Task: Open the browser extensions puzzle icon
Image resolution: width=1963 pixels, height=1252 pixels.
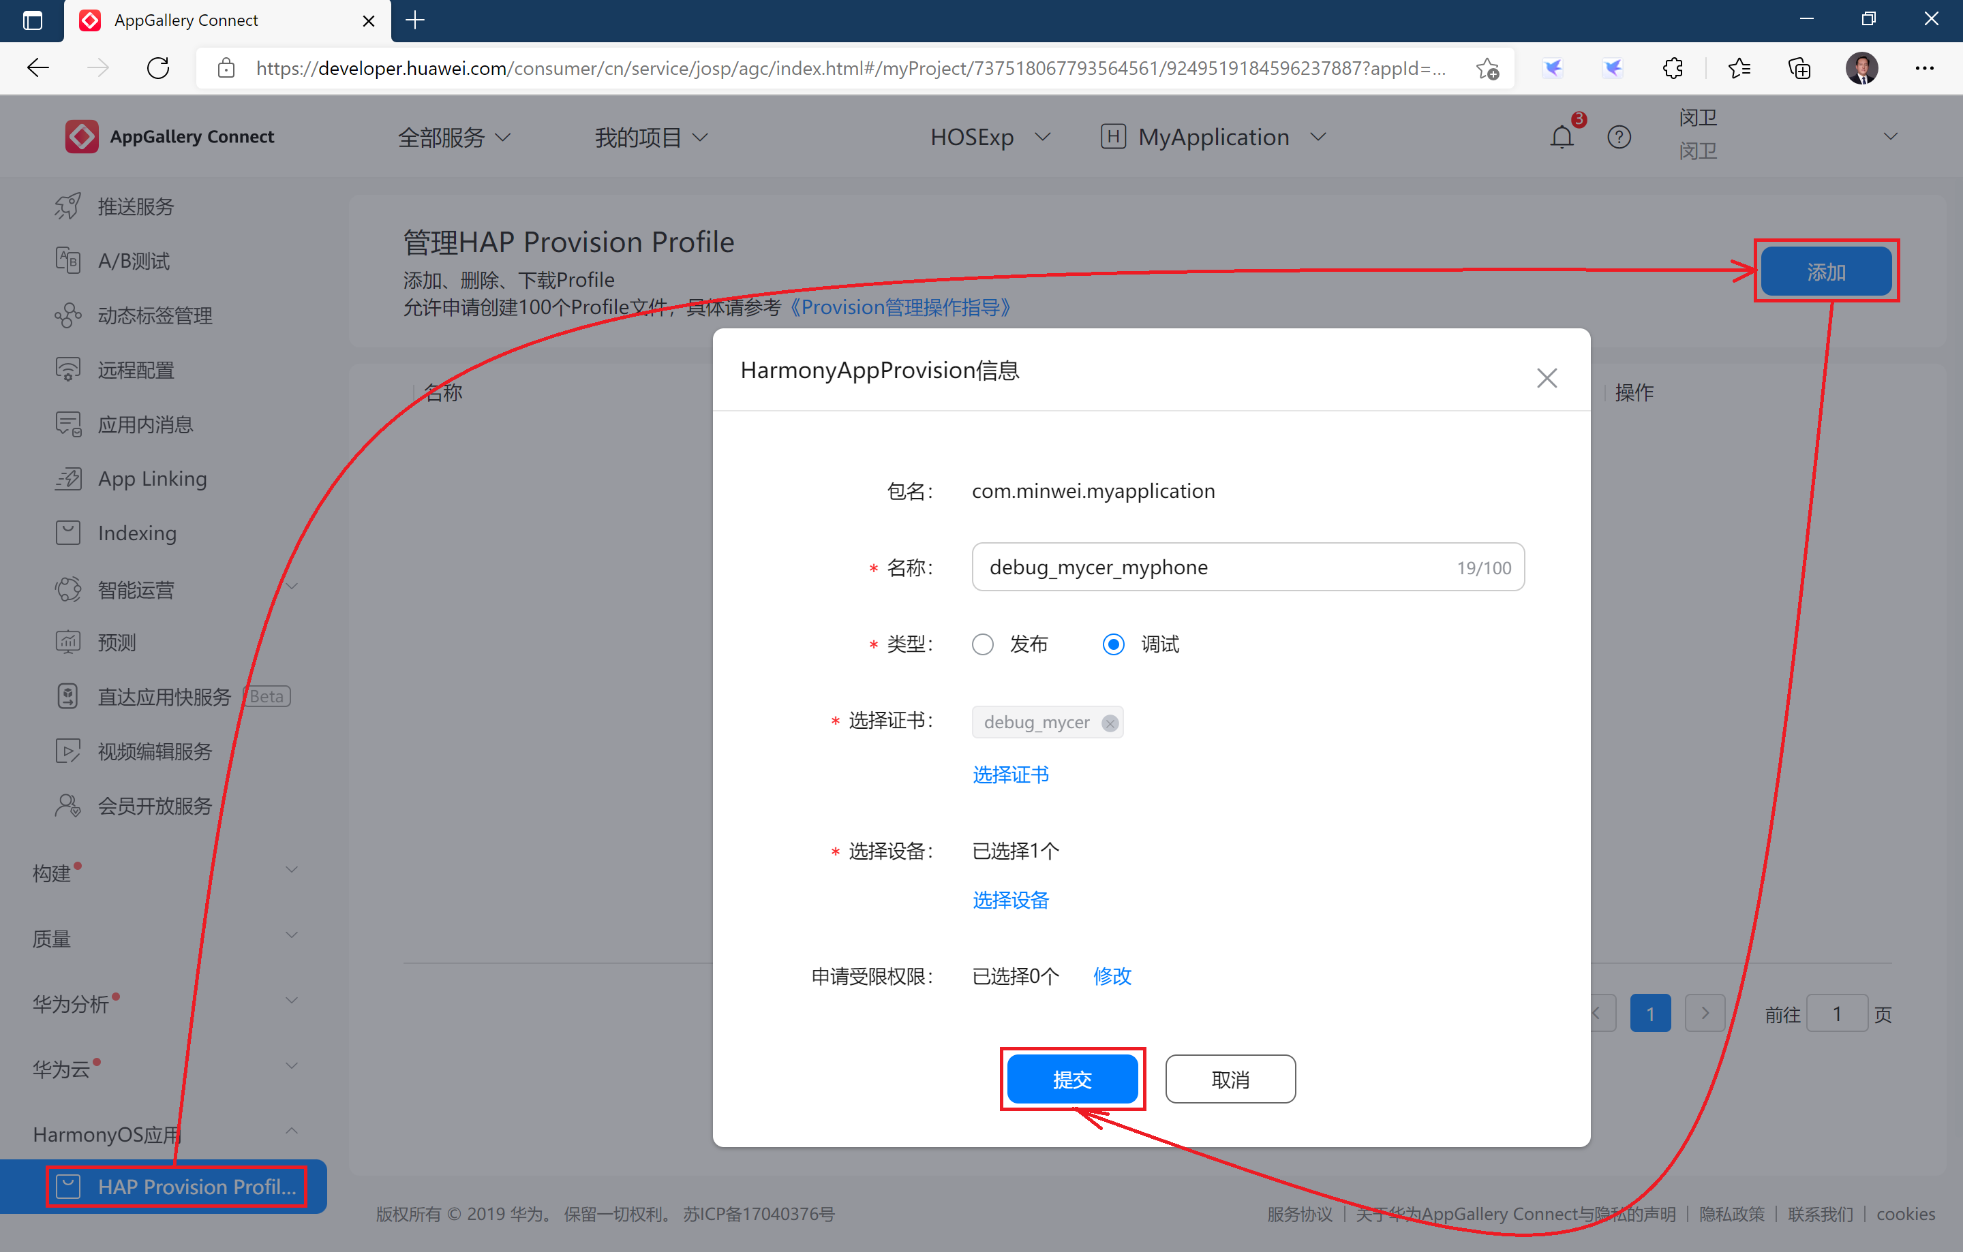Action: coord(1672,68)
